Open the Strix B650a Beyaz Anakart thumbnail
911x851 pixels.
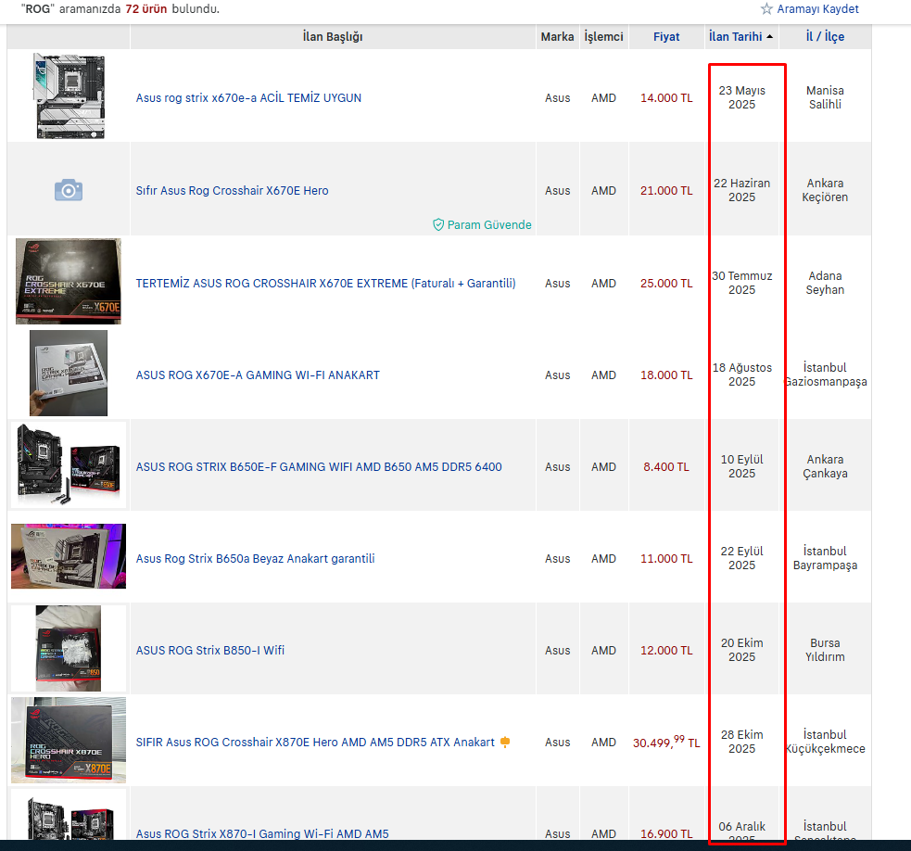[x=69, y=556]
